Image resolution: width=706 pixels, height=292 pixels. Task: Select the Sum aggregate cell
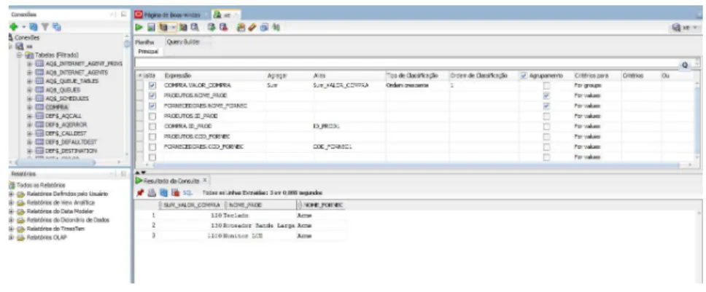point(288,85)
